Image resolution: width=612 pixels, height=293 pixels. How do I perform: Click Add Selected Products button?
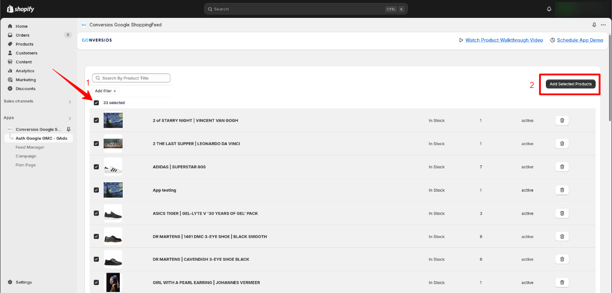tap(570, 84)
